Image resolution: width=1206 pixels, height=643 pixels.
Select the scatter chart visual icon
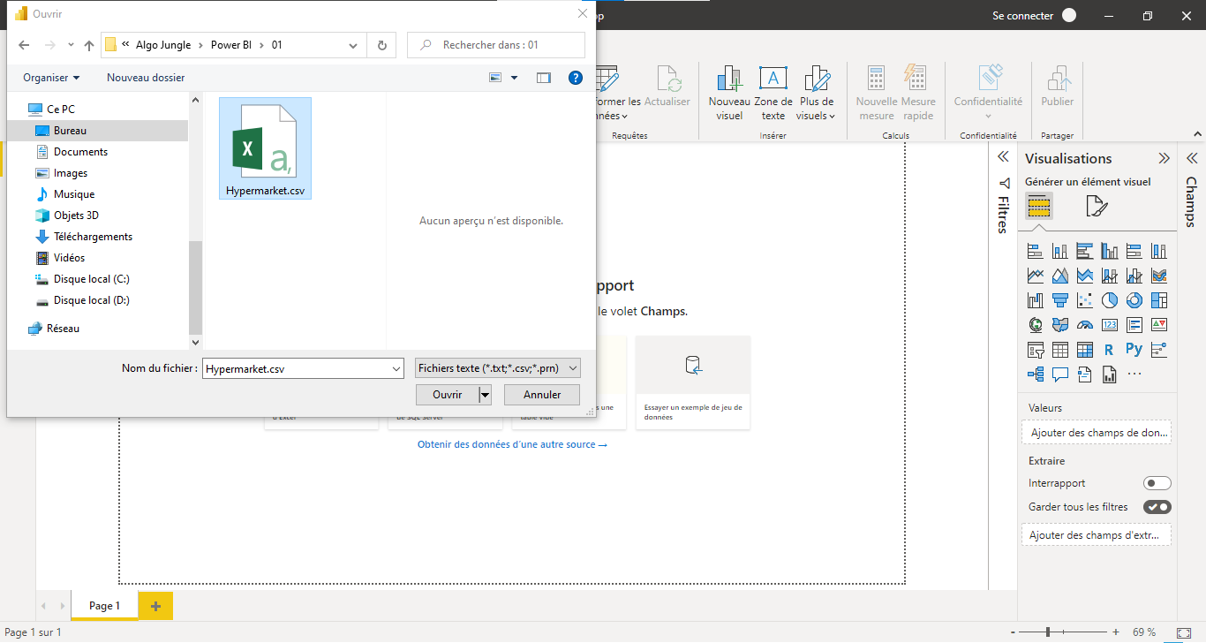1085,300
